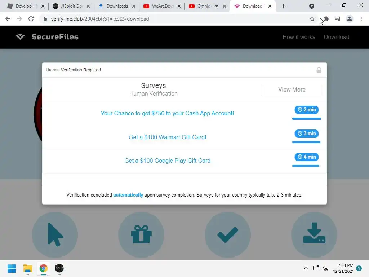
Task: Click the View More button
Action: [x=292, y=90]
